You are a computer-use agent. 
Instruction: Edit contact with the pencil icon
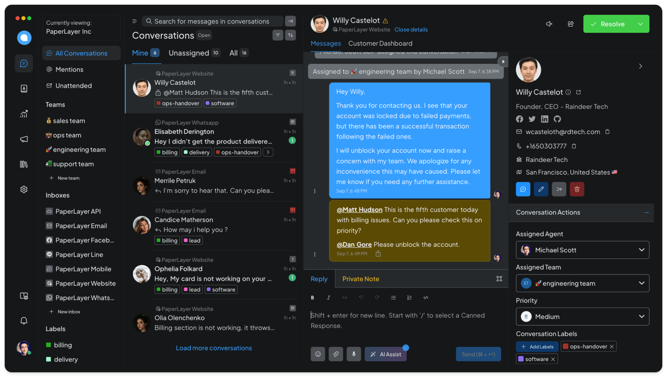(x=541, y=189)
